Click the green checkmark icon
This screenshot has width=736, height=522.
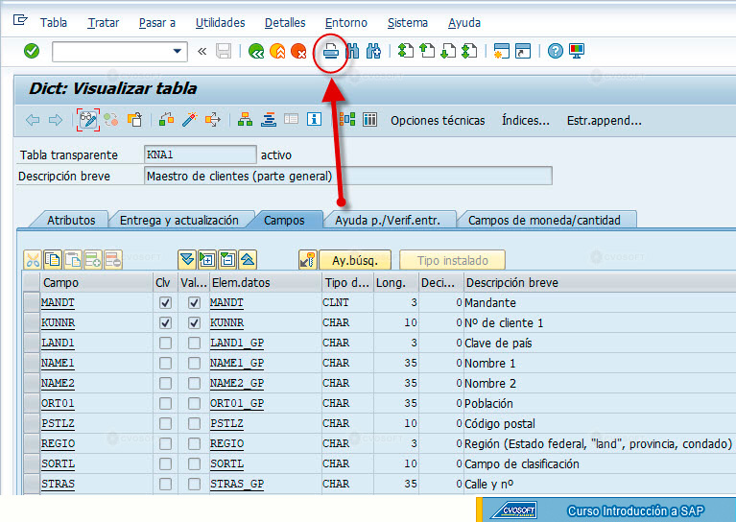(32, 51)
